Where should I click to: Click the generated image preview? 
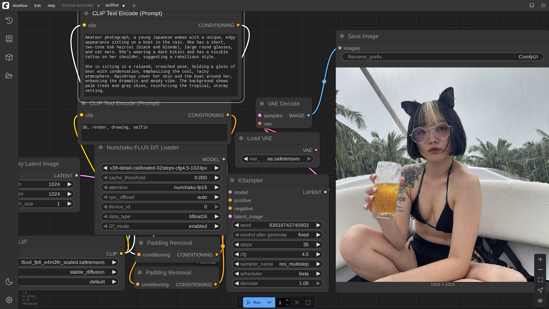442,174
